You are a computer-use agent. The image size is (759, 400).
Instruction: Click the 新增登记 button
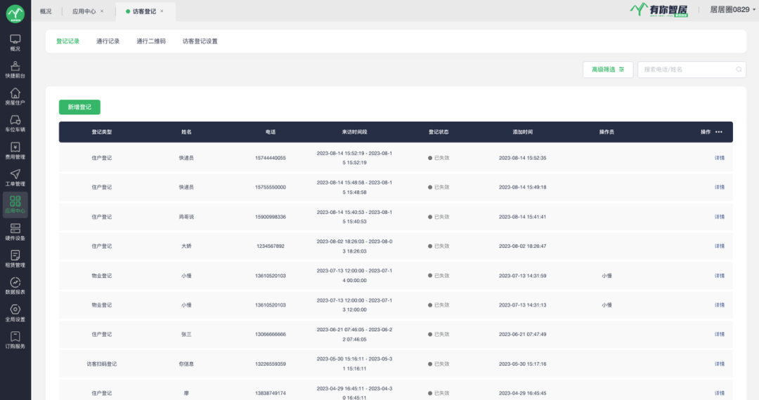coord(79,107)
